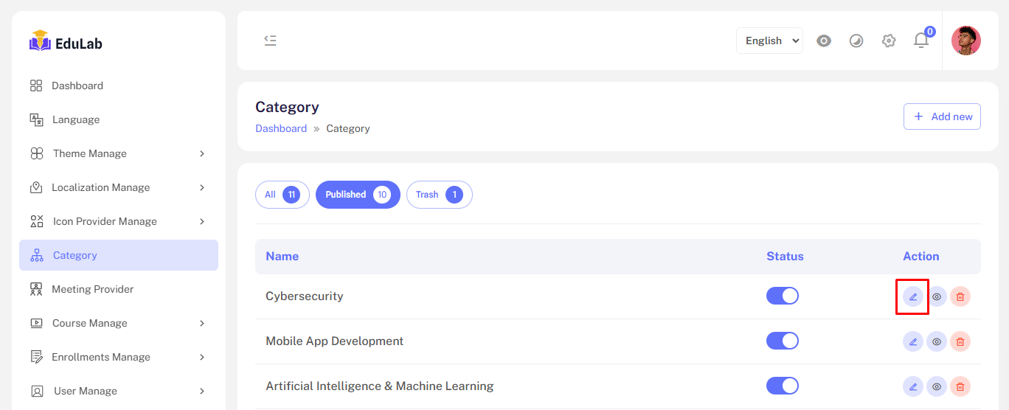Go to Dashboard via breadcrumb link

point(281,128)
